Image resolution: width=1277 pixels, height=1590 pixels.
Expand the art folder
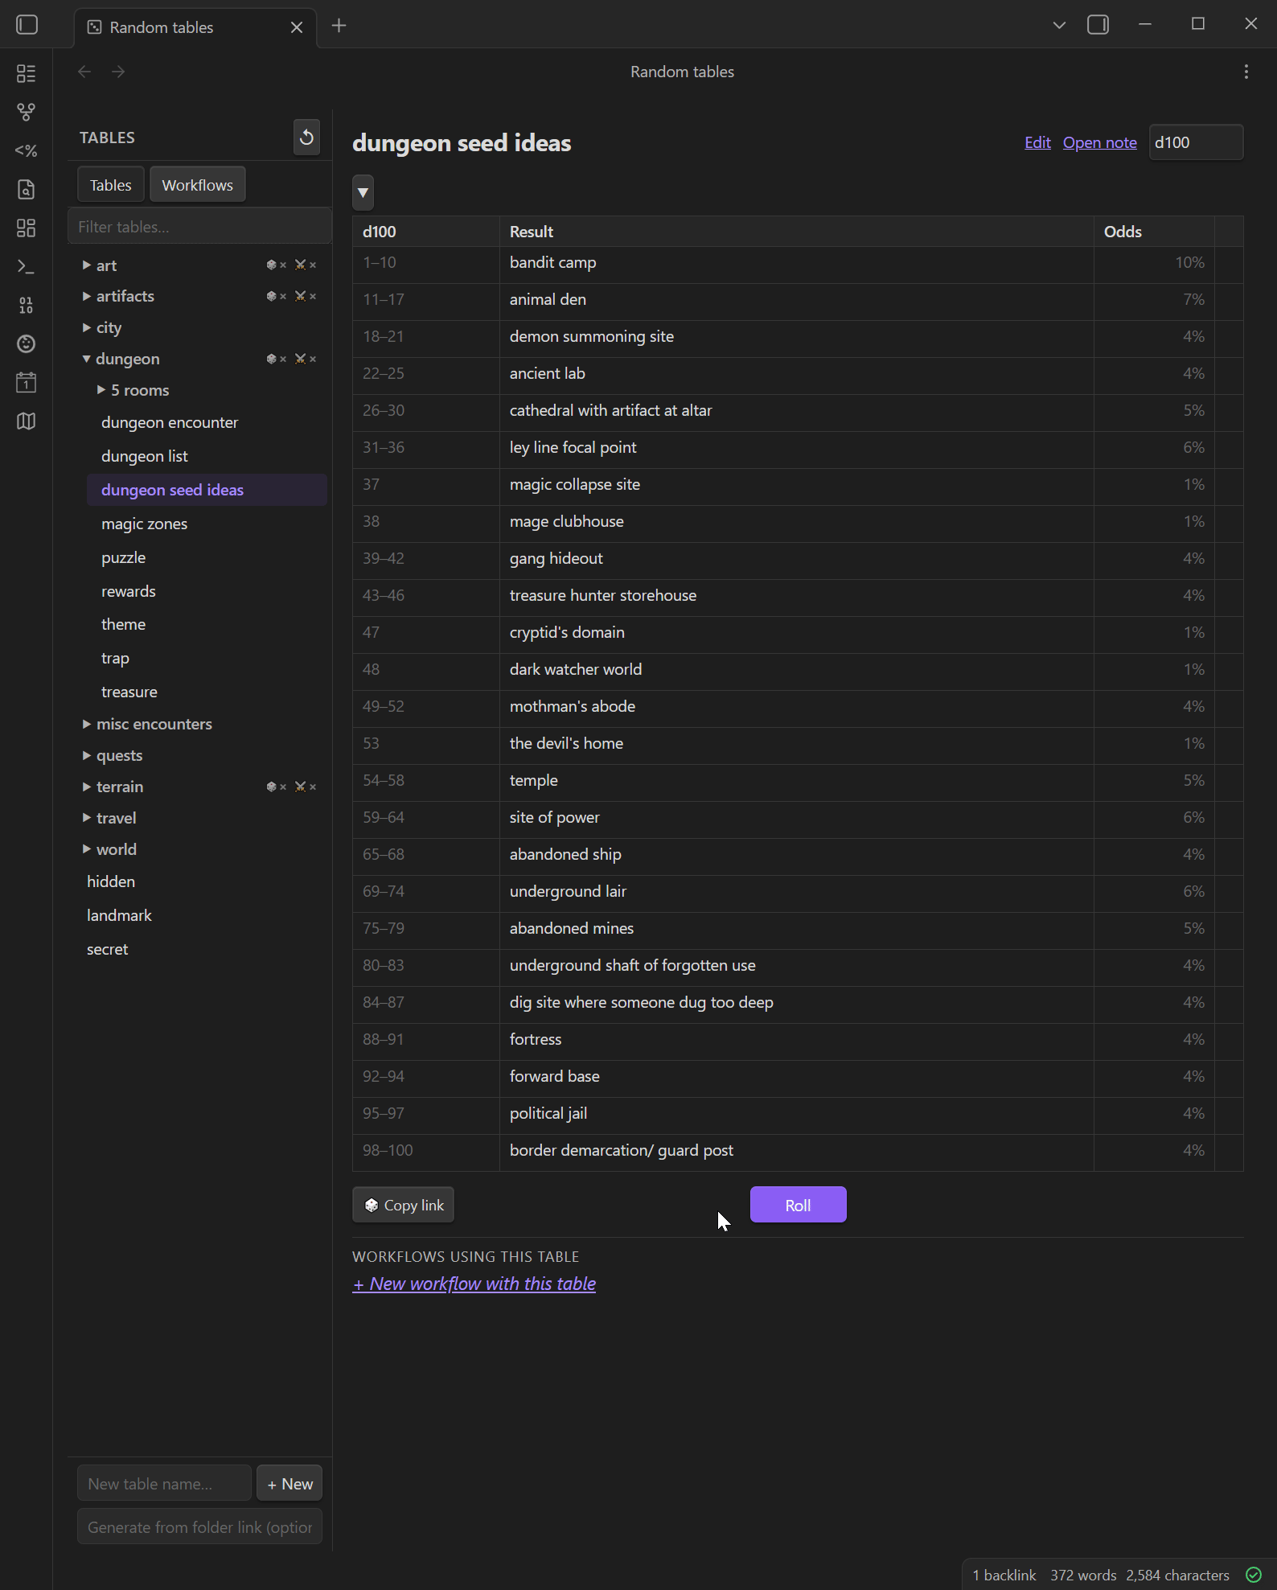click(x=86, y=265)
